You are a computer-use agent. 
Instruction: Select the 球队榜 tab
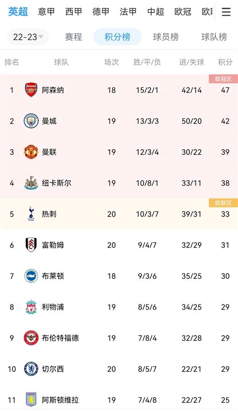[x=214, y=37]
